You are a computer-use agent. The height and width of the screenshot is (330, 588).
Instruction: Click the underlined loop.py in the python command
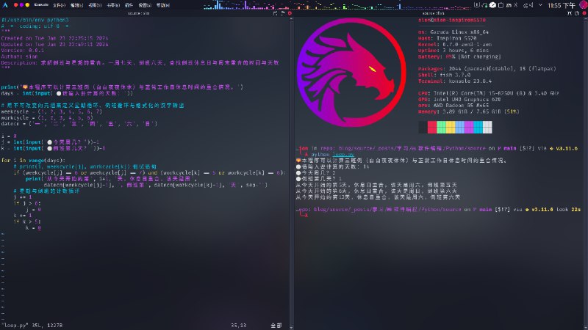pos(343,155)
